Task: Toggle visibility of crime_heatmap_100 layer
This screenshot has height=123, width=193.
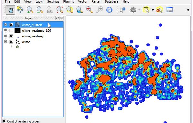Action: (11, 30)
